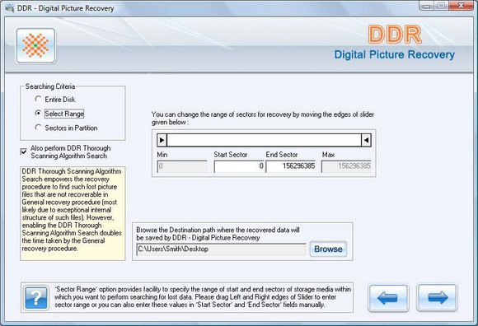Go back with the left arrow button
Image resolution: width=478 pixels, height=326 pixels.
(388, 298)
